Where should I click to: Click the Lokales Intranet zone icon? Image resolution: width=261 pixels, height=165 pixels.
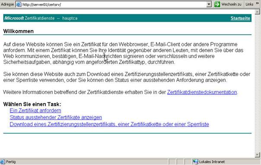coord(195,162)
